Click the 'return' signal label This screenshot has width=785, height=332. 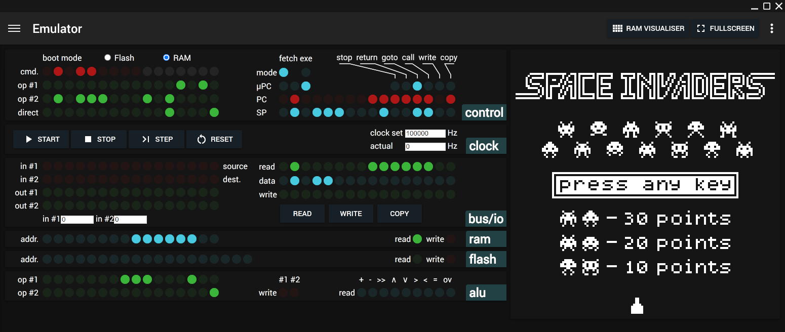click(367, 57)
